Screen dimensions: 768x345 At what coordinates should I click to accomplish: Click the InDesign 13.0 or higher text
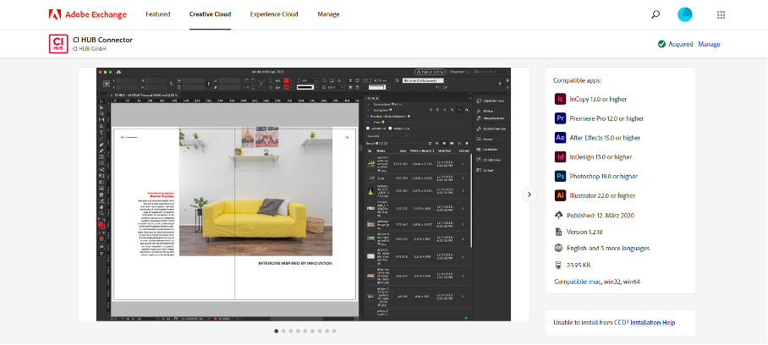[x=601, y=157]
